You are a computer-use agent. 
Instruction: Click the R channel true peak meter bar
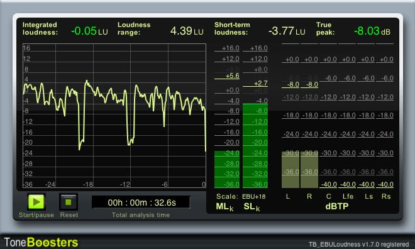coord(309,170)
